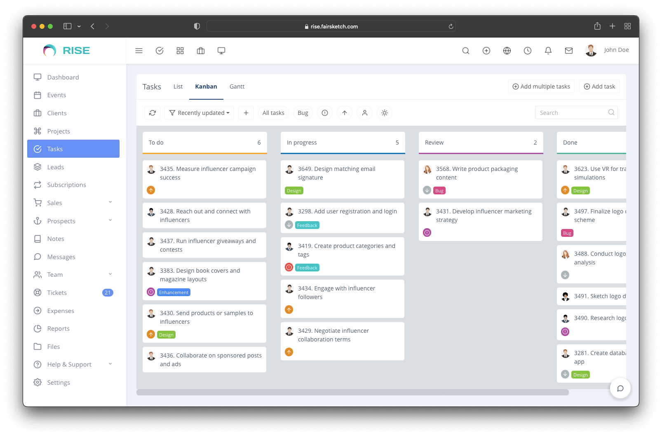Open chat bubble floating button

pos(620,388)
